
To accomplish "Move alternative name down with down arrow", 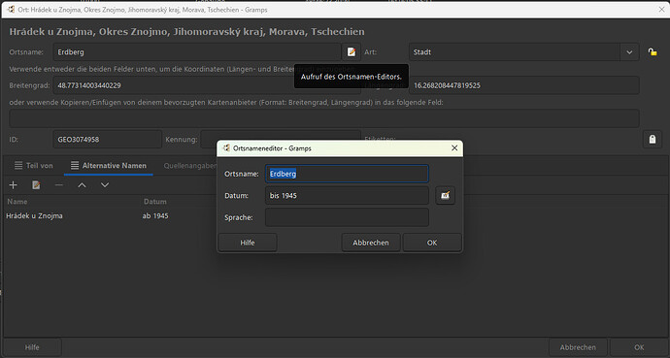I will click(x=105, y=184).
